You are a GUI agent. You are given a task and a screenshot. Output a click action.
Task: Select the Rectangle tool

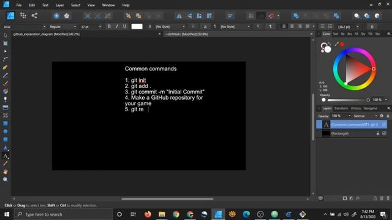(6, 123)
